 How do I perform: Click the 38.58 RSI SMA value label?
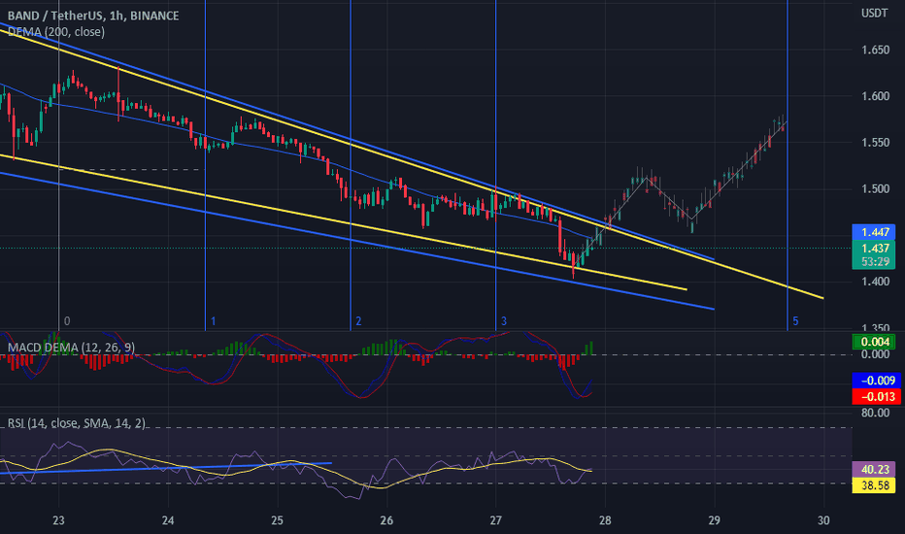[x=874, y=485]
